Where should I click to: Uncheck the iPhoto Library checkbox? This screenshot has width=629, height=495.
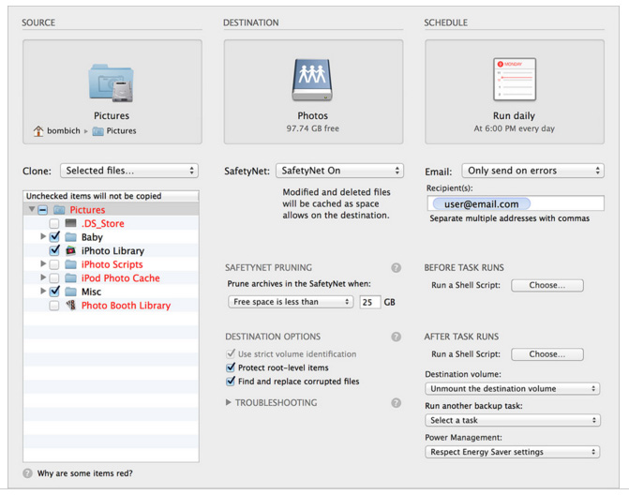tap(54, 250)
